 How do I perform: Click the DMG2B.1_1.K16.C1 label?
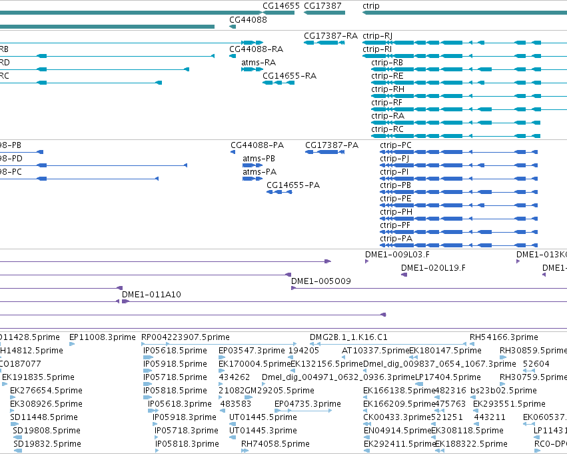[x=348, y=337]
